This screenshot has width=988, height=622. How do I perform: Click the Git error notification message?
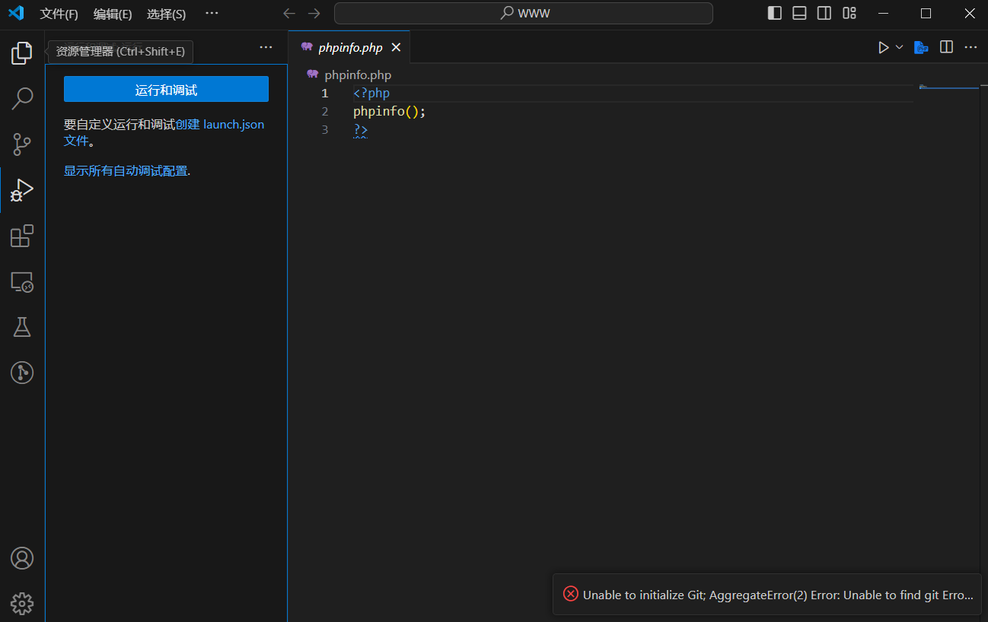coord(778,595)
